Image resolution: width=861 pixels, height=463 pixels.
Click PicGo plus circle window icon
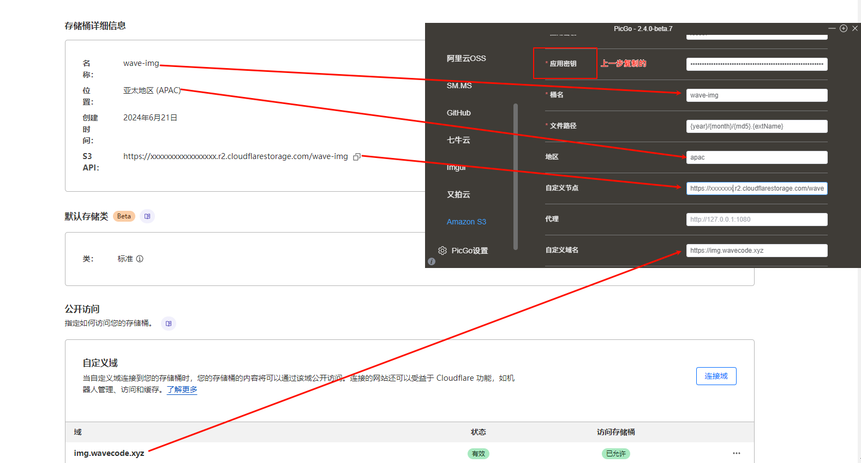(x=844, y=28)
